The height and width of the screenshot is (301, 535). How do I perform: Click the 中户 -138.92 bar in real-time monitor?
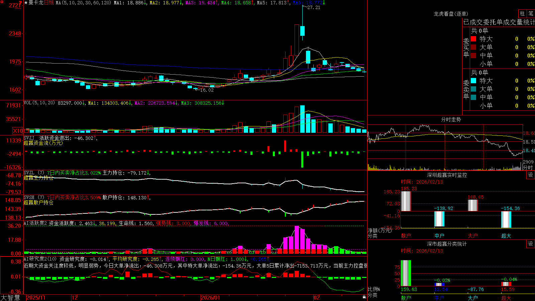439,219
